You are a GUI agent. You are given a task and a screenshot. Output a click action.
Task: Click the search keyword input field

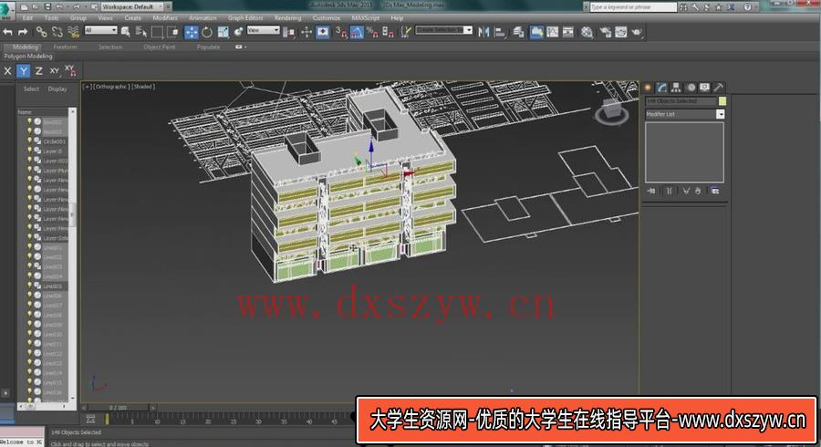click(x=634, y=6)
